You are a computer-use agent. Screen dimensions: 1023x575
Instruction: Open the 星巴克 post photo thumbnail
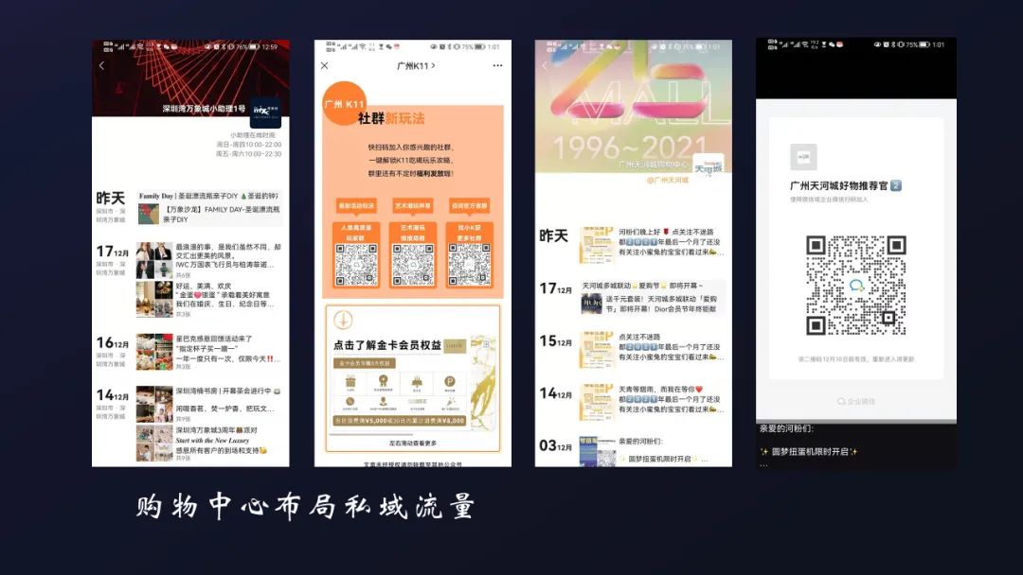click(154, 352)
